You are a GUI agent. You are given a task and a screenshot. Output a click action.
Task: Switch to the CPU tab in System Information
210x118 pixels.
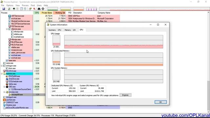coord(59,30)
